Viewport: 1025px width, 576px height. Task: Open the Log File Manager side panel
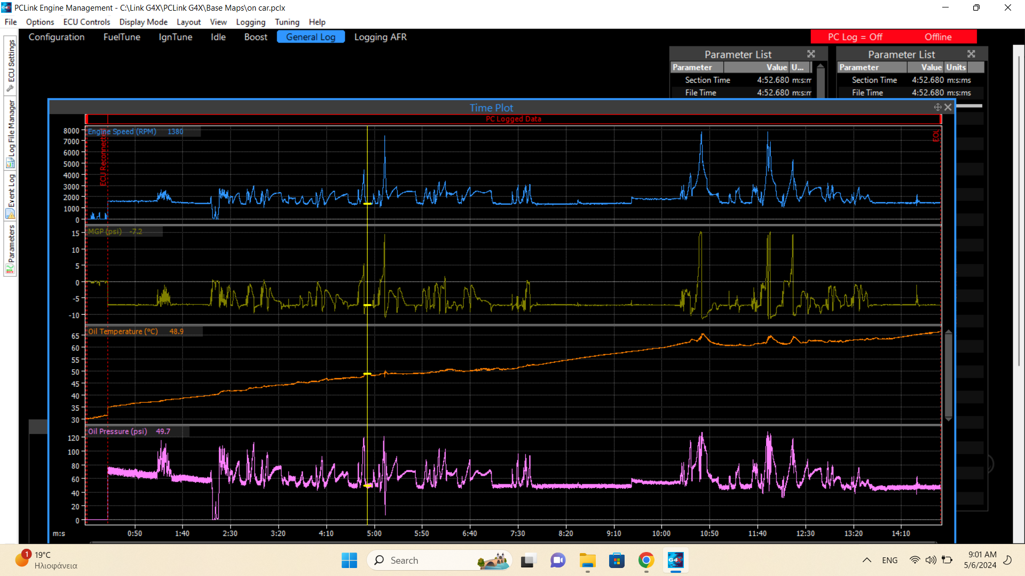coord(11,133)
